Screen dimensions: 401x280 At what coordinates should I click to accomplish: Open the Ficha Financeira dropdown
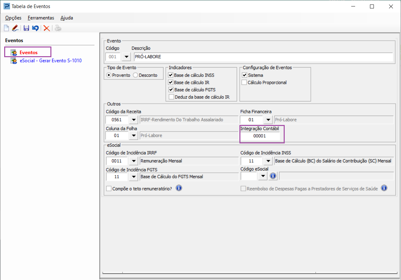click(x=268, y=120)
